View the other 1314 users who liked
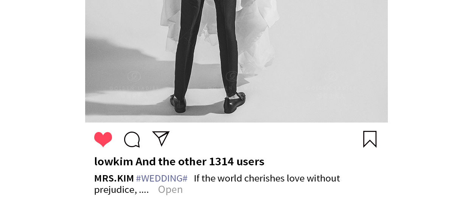Screen dimensions: 473x205 point(200,162)
